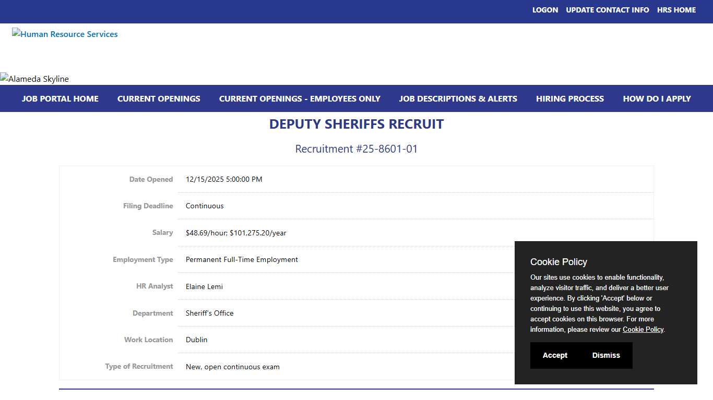713x400 pixels.
Task: Click the DEPUTY SHERIFFS RECRUIT title
Action: pos(356,124)
